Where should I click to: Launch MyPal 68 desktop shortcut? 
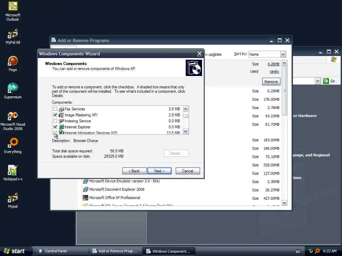click(x=13, y=37)
